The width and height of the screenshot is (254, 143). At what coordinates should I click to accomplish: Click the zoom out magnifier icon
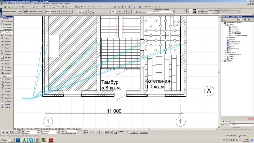tap(53, 129)
